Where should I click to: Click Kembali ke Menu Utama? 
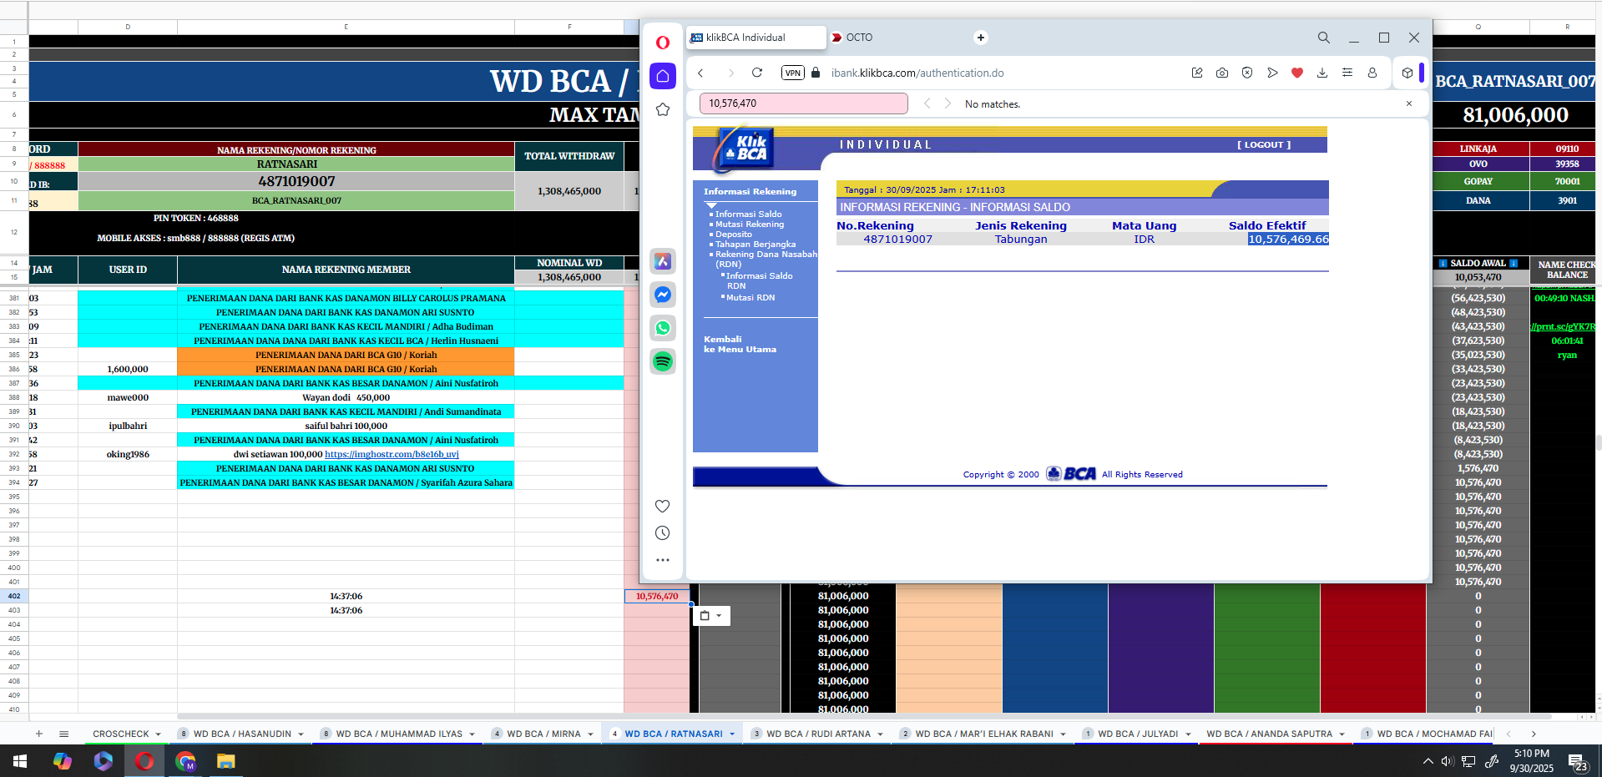740,344
